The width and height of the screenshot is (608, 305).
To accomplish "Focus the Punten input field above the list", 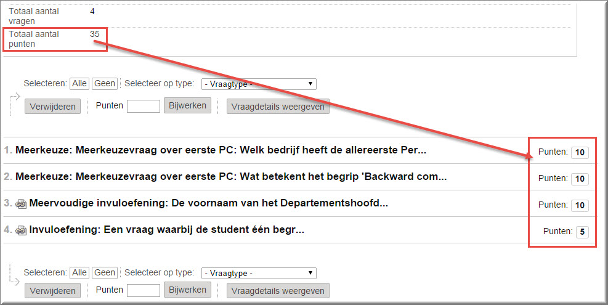I will 143,106.
